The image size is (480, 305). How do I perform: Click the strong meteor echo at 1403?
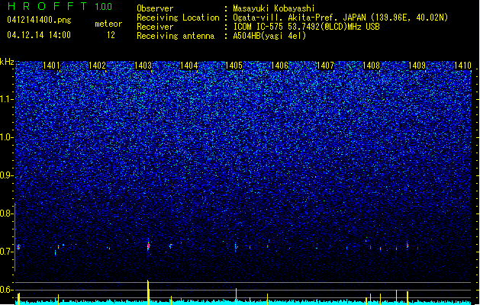pos(149,246)
